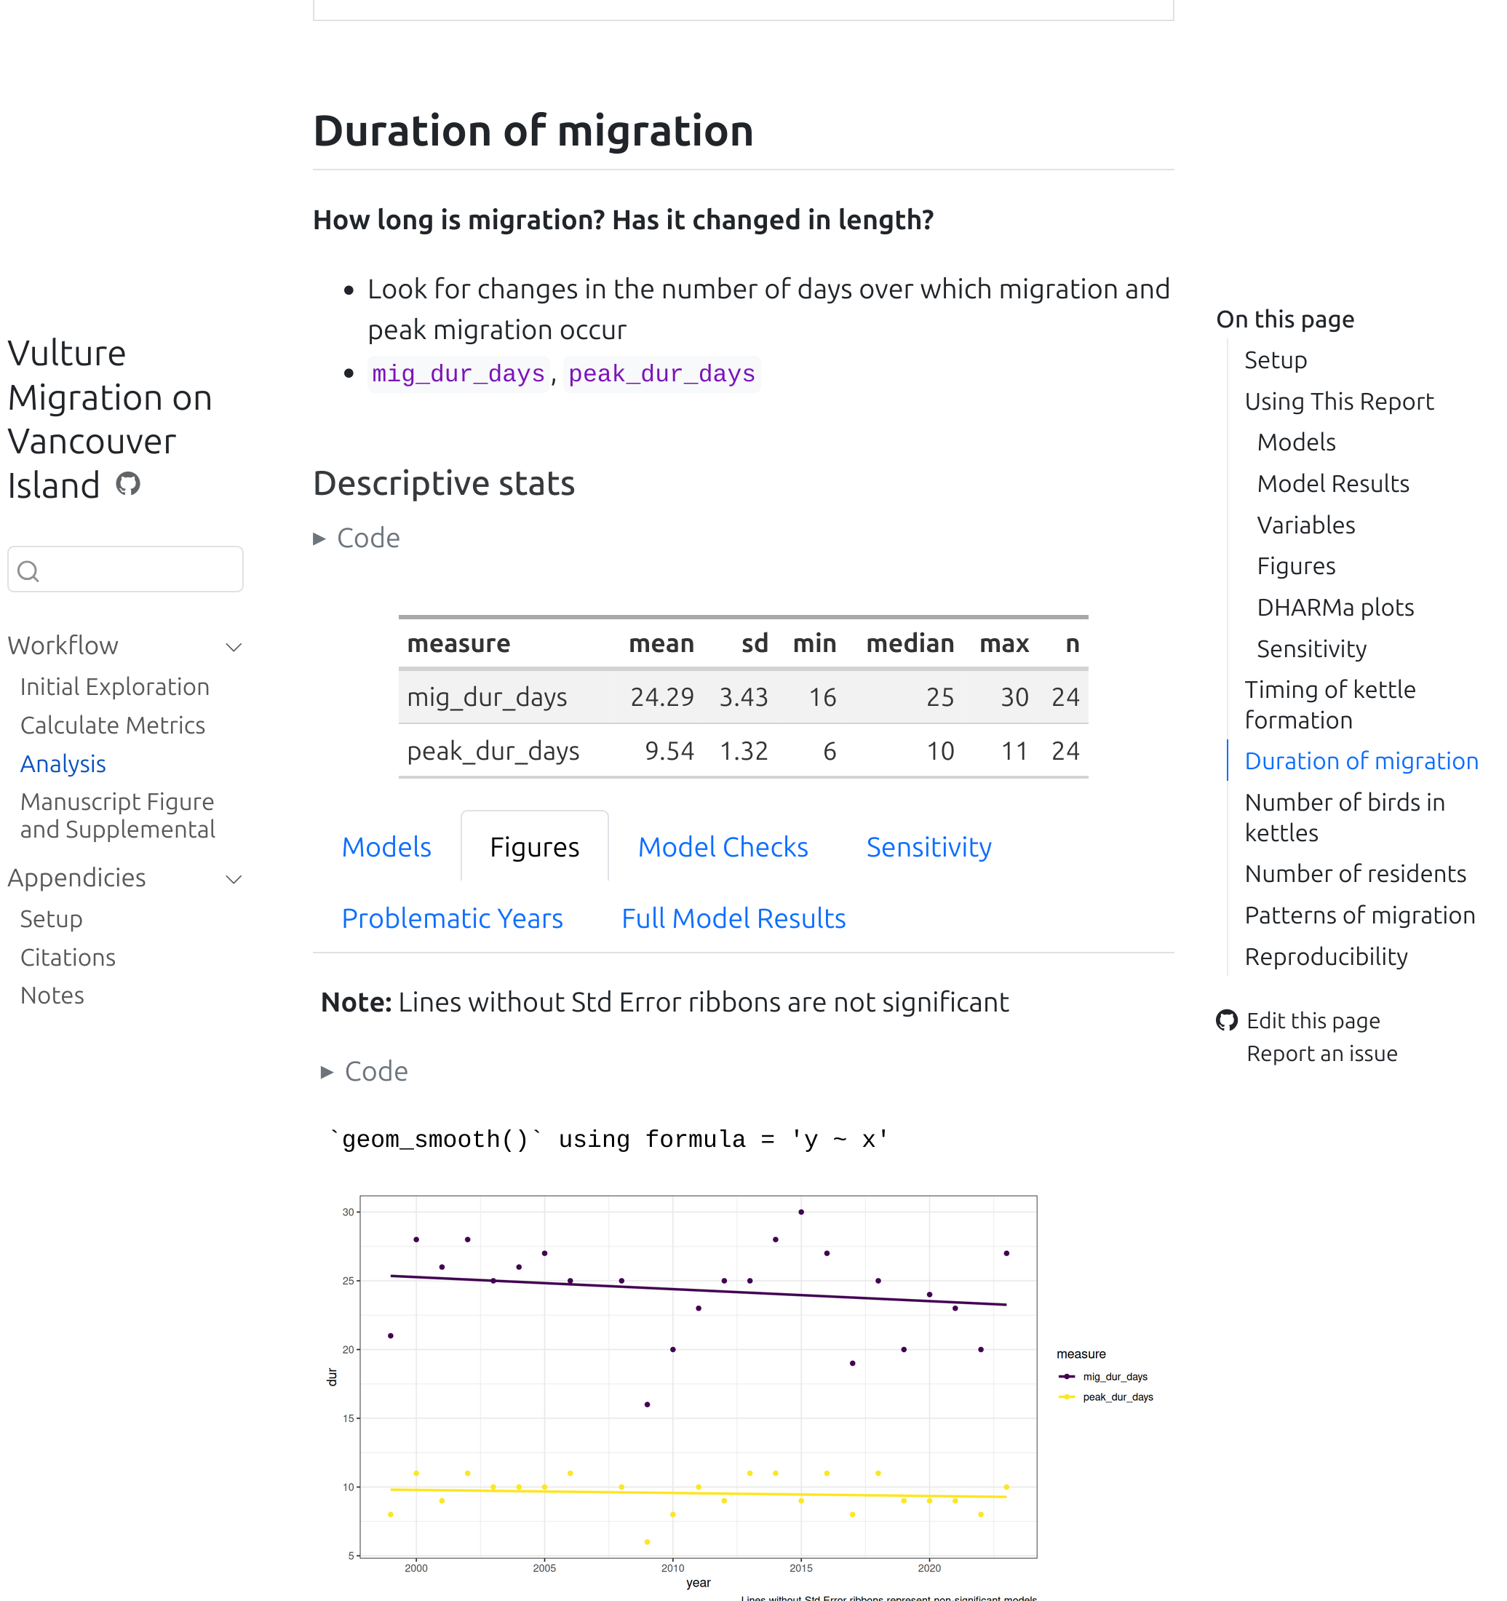Click the search magnifier icon

click(x=28, y=571)
